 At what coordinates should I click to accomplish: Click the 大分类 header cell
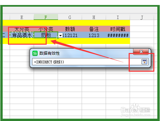22,29
